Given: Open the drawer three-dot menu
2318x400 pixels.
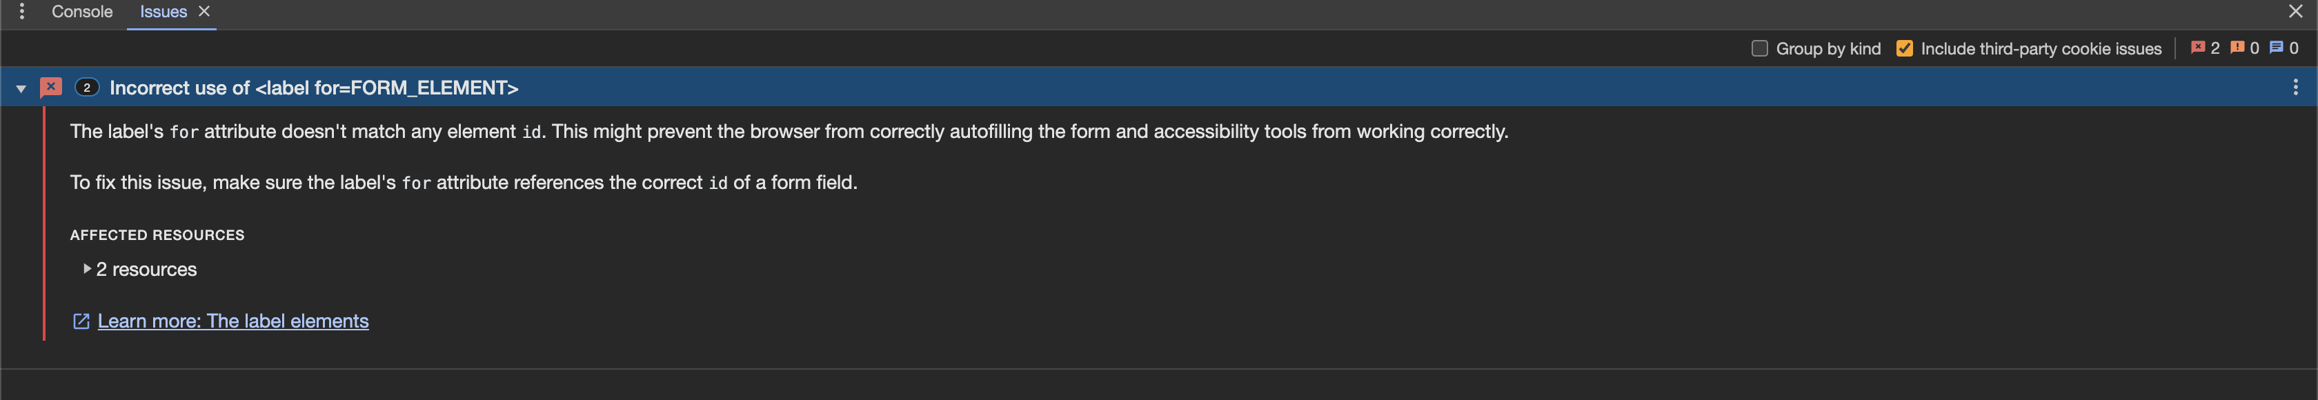Looking at the screenshot, I should point(21,12).
